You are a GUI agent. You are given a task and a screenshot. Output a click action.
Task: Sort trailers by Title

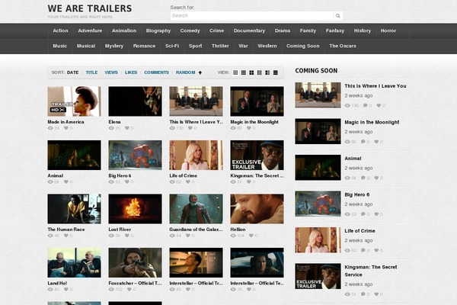[x=91, y=72]
